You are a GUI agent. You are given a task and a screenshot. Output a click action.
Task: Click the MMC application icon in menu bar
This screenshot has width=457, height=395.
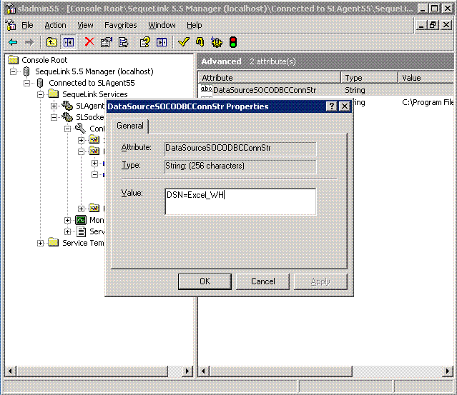point(11,25)
